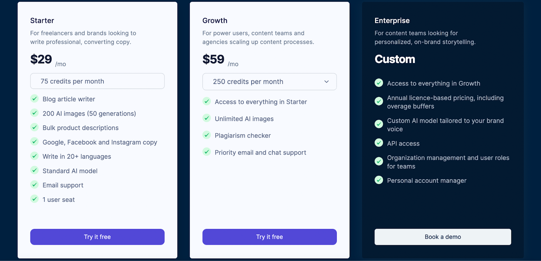Click the check icon beside Email support

[34, 184]
